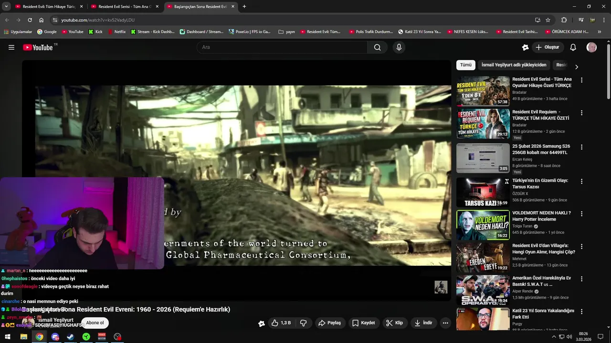Image resolution: width=611 pixels, height=343 pixels.
Task: Open the Uygulamalar apps shortcut
Action: pyautogui.click(x=18, y=32)
